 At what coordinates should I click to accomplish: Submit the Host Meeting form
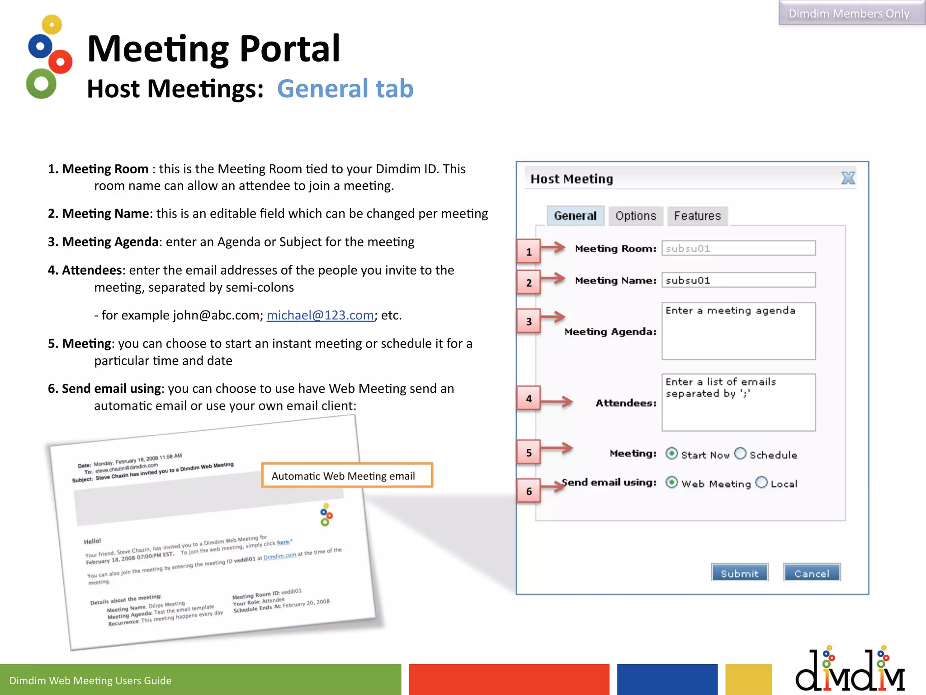(740, 572)
